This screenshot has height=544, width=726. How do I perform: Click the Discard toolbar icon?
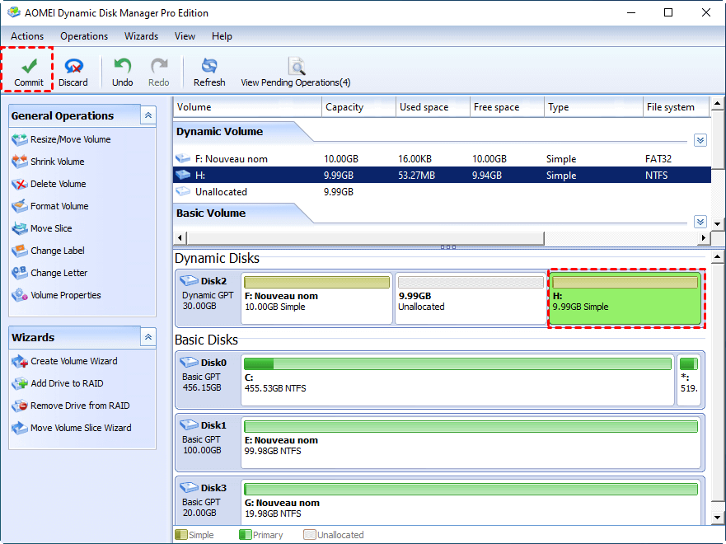click(x=73, y=66)
